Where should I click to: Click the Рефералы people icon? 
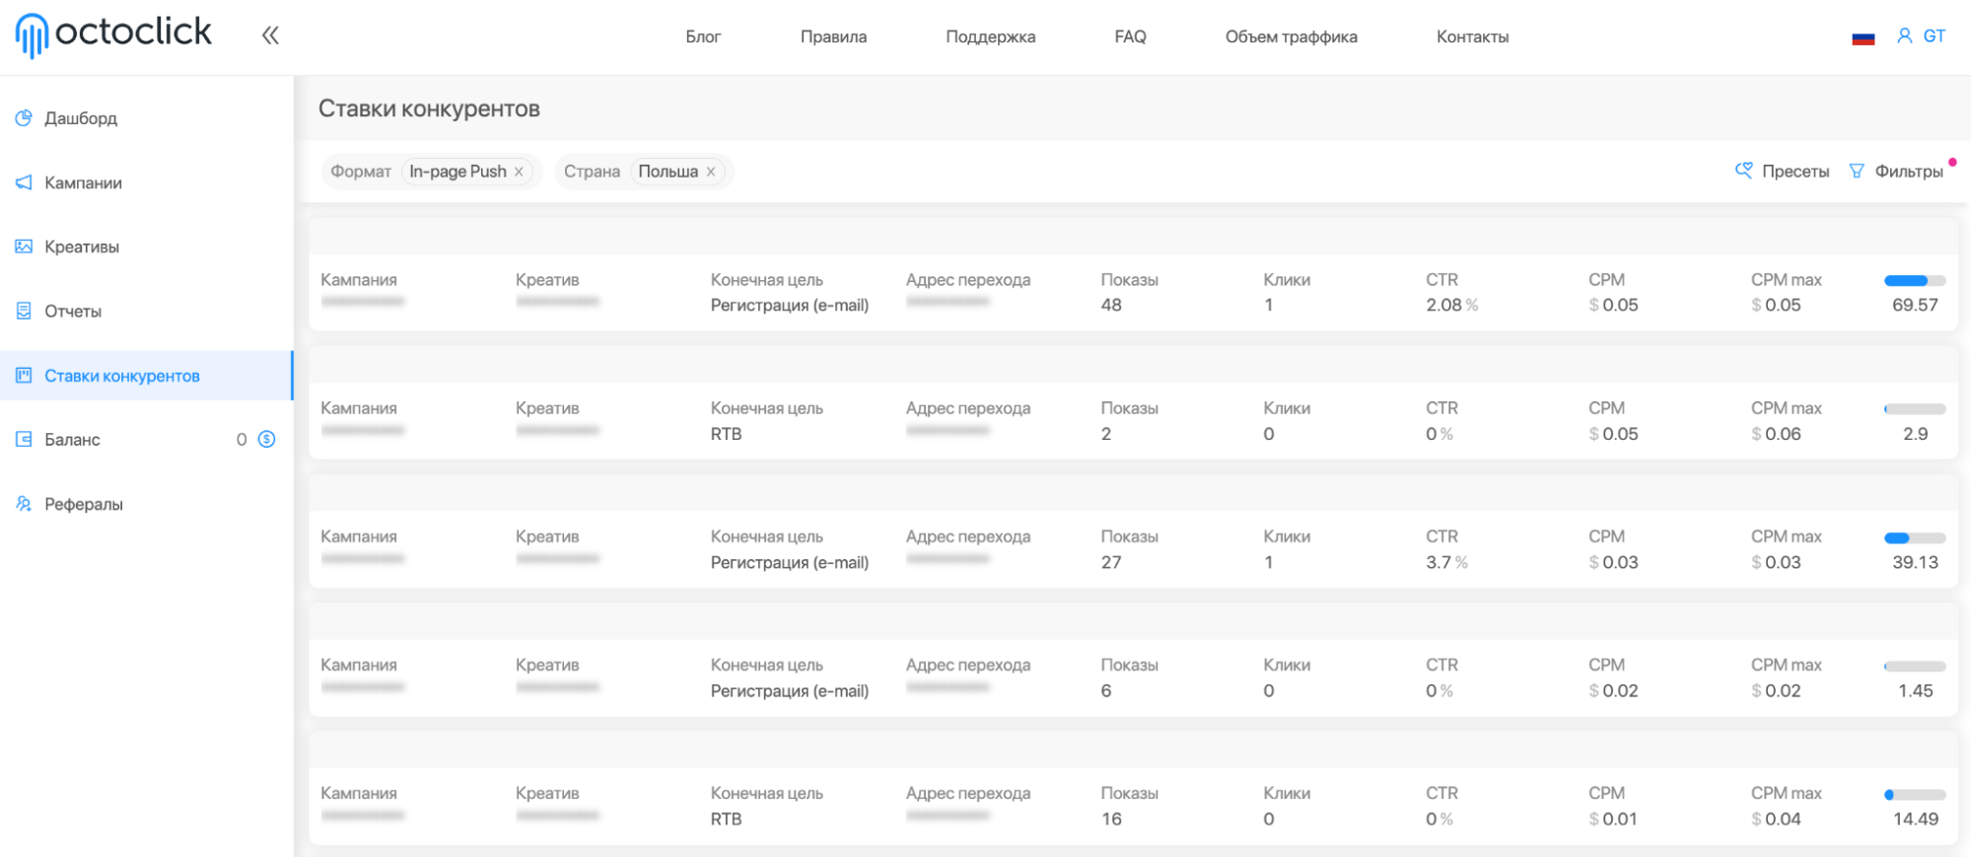coord(24,504)
